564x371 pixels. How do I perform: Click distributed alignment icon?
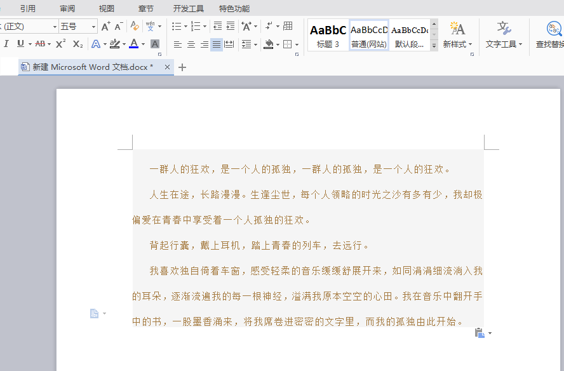pos(229,44)
